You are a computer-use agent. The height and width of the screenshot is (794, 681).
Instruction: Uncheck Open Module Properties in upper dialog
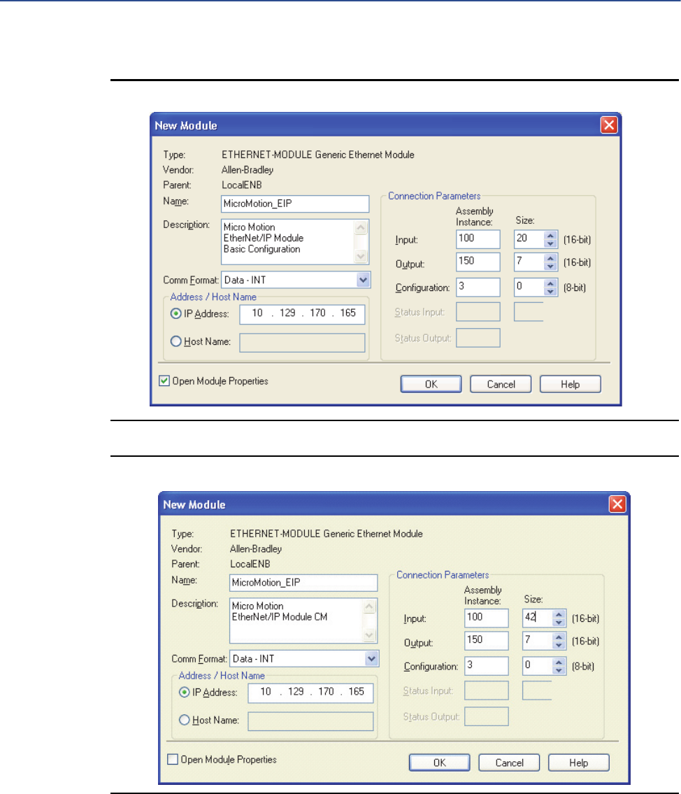point(164,381)
